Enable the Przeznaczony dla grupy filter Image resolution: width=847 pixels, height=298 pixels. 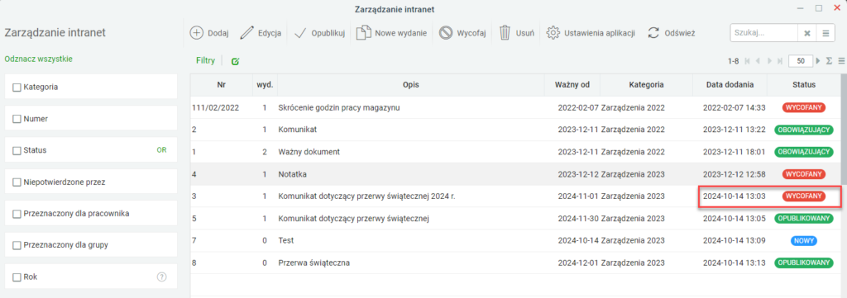(x=17, y=245)
